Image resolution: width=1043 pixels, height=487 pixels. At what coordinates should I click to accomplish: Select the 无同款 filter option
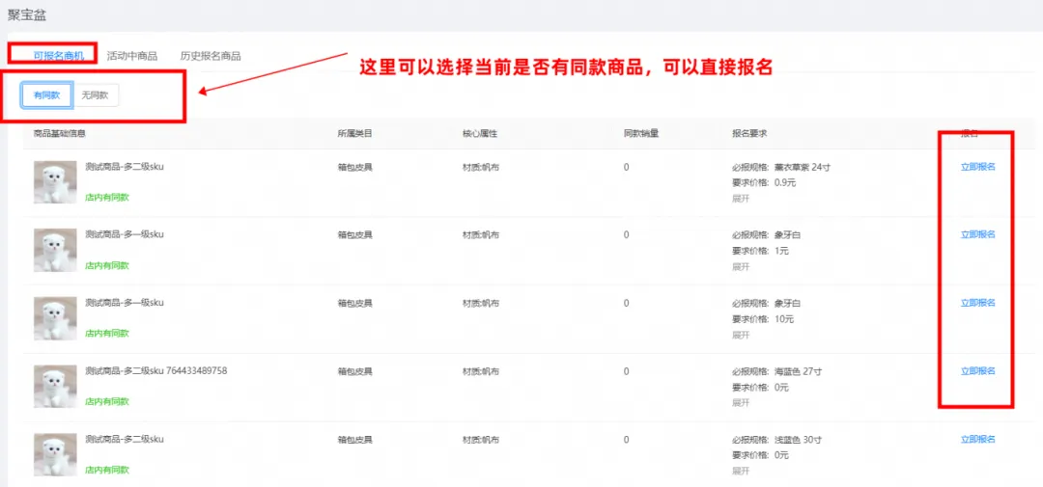(96, 95)
